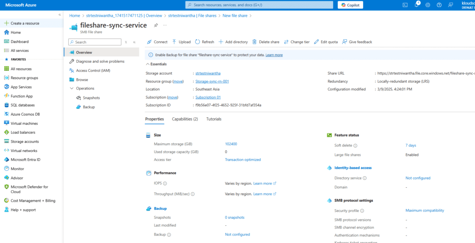Click Delete share trash icon
Screen dimensions: 475x243
coord(255,42)
